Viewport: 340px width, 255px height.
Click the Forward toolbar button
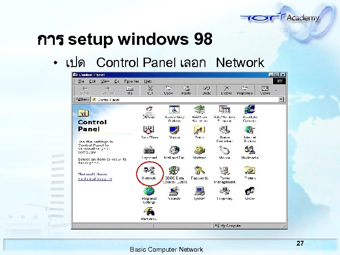coord(108,90)
